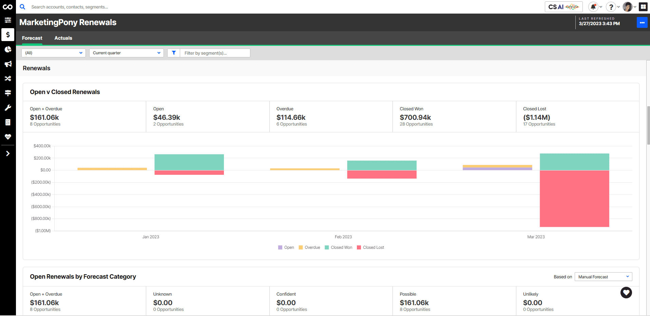Click the wrench administration icon in sidebar
The width and height of the screenshot is (650, 316).
point(7,108)
